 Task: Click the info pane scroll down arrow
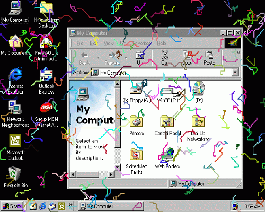point(117,167)
